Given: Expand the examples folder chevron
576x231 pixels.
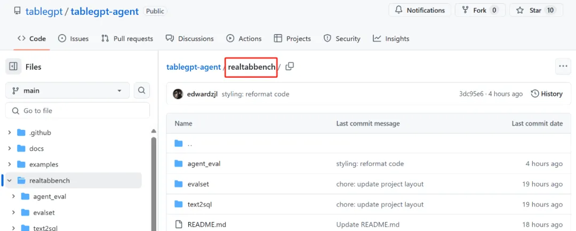Looking at the screenshot, I should pos(10,164).
